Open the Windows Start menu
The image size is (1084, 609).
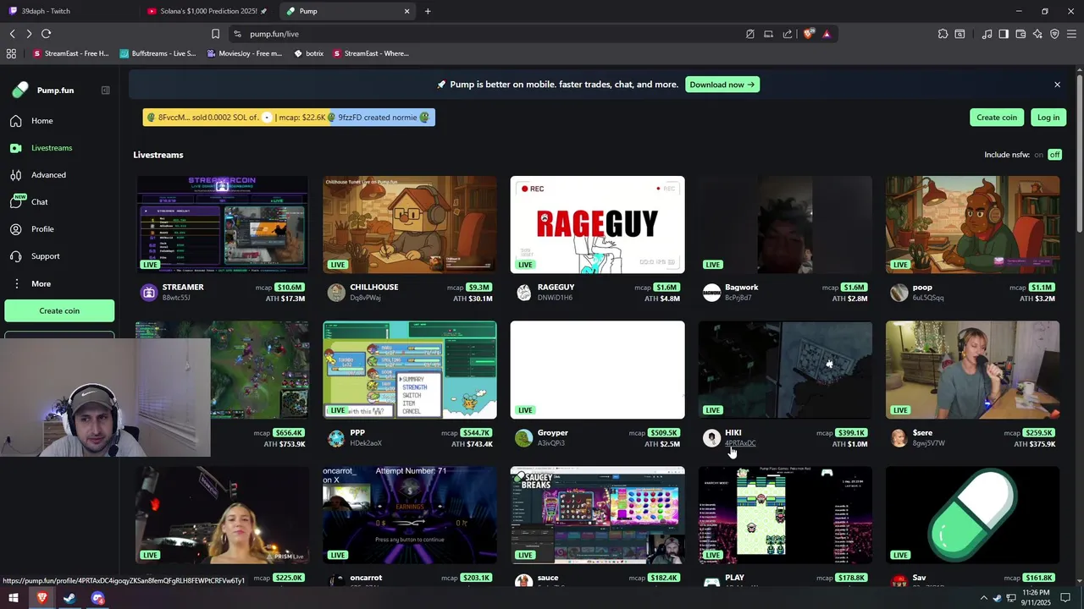tap(14, 598)
